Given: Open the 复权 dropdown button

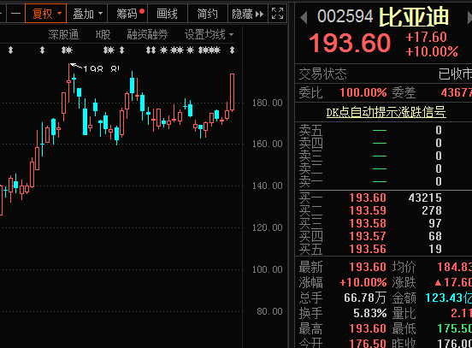Looking at the screenshot, I should tap(46, 14).
